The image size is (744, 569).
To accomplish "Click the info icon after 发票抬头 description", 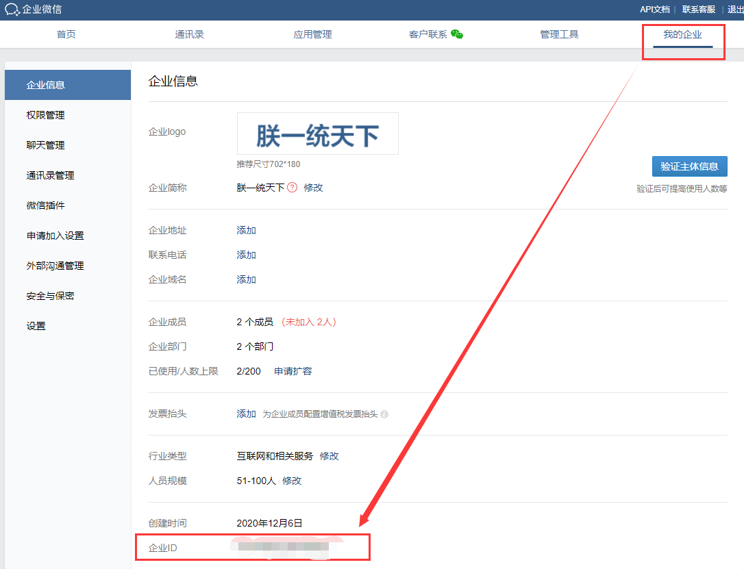I will click(384, 414).
